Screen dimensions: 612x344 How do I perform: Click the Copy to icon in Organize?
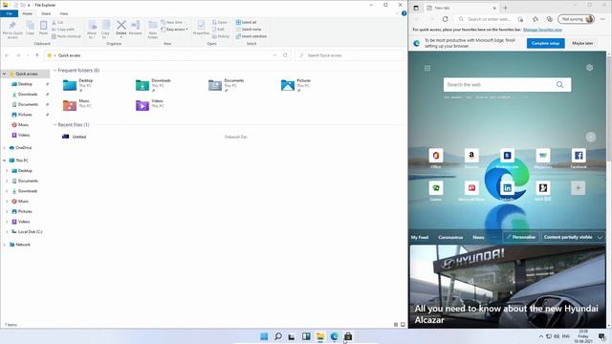pyautogui.click(x=105, y=26)
